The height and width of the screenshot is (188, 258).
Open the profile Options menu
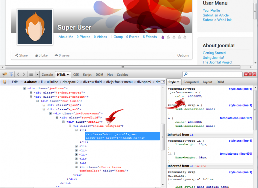coord(183,55)
